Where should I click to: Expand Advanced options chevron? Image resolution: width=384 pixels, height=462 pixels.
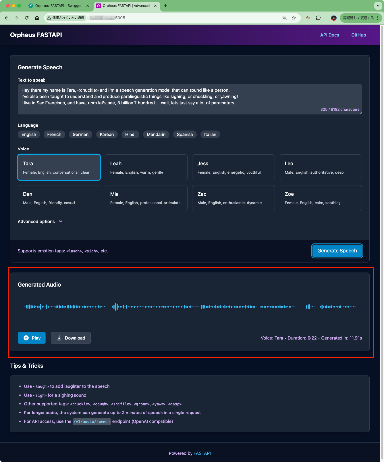(x=61, y=221)
